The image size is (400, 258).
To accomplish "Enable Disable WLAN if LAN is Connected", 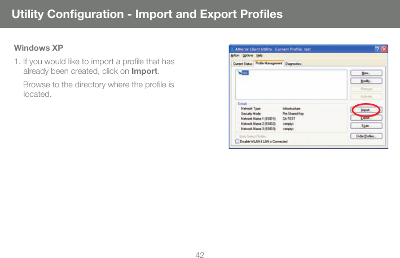I will [237, 141].
